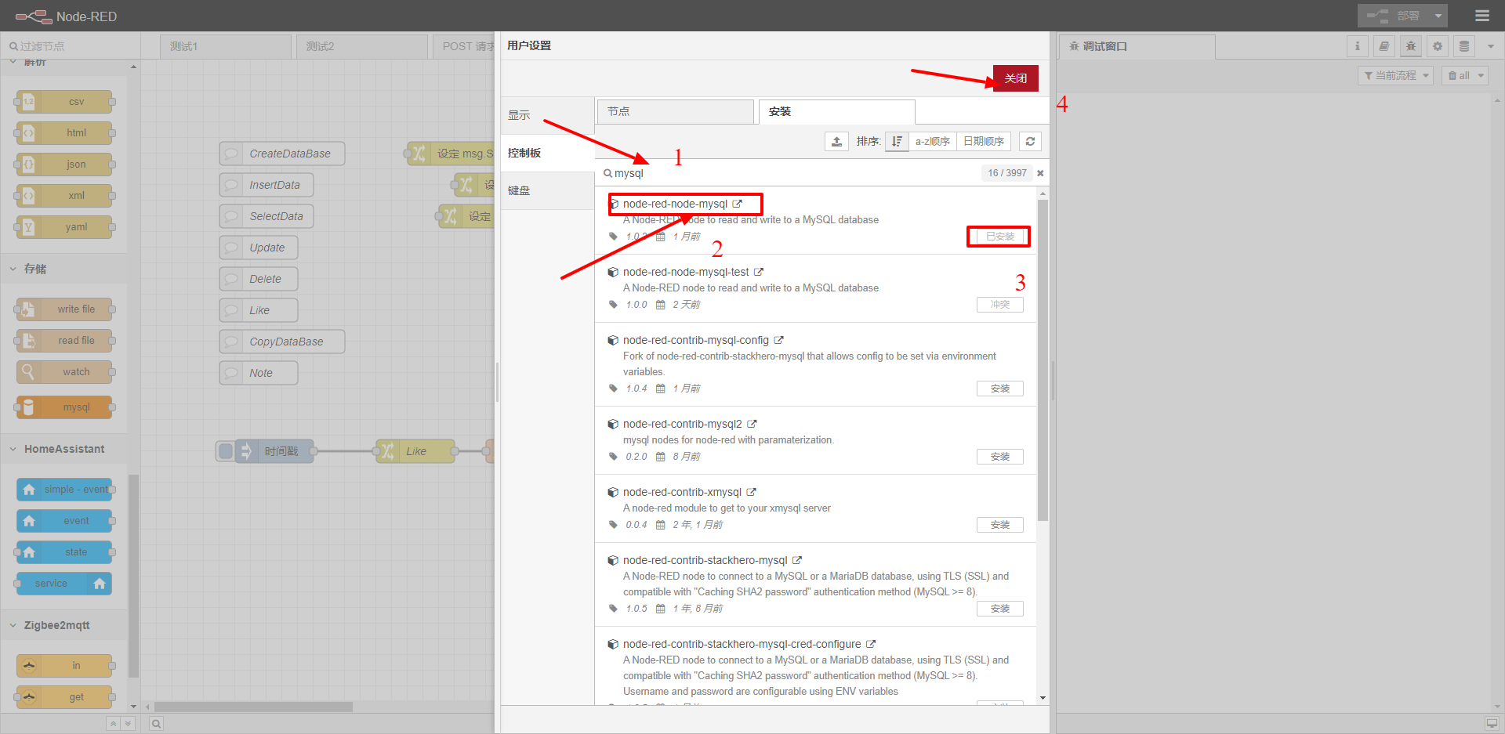Switch to the 节点 tab
Screen dimensions: 1505x734
click(x=675, y=111)
